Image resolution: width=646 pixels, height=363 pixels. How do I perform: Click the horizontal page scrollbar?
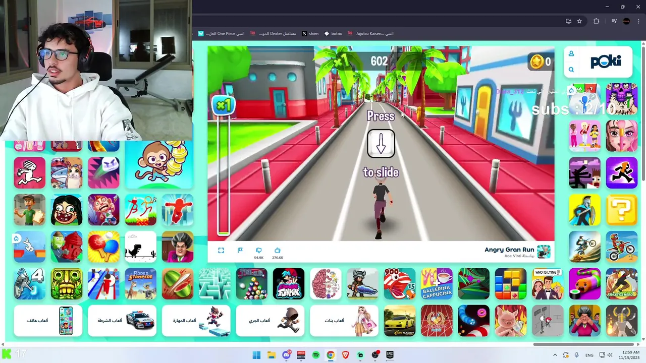[x=584, y=345]
